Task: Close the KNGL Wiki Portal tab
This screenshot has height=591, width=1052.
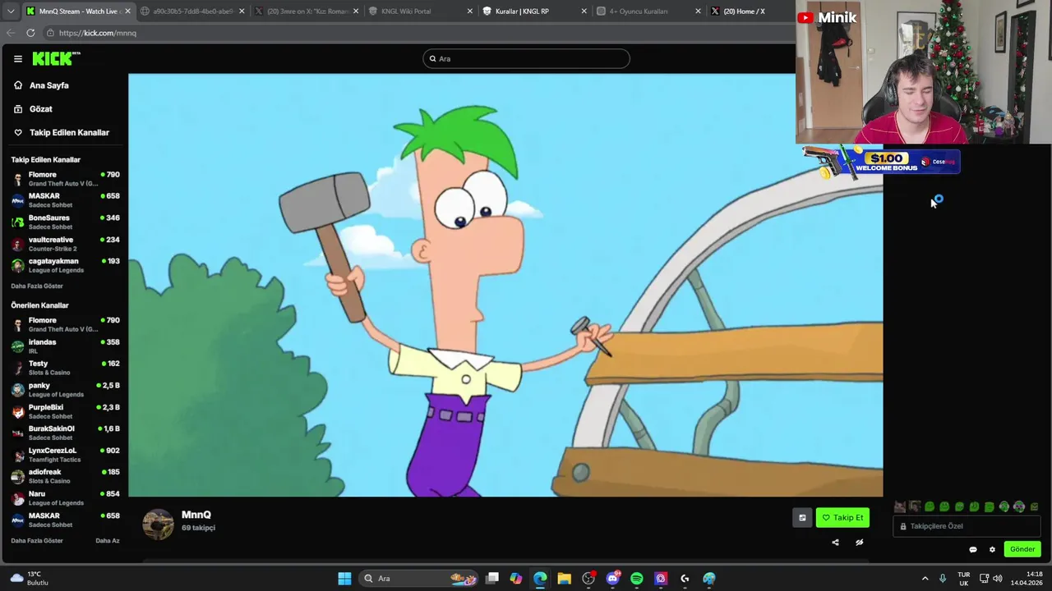Action: (x=470, y=11)
